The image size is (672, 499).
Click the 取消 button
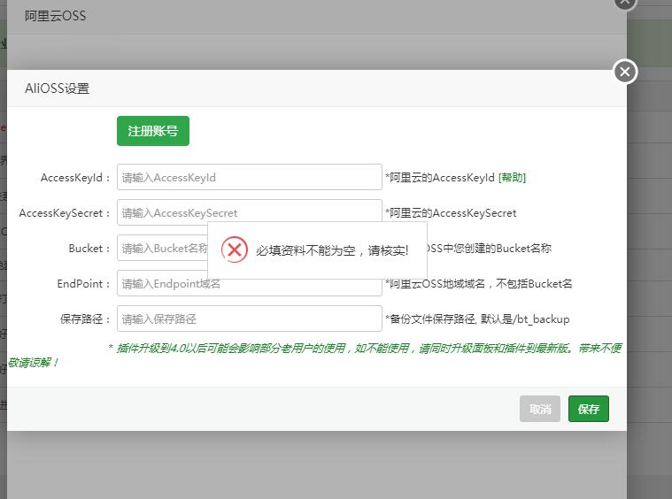click(540, 409)
